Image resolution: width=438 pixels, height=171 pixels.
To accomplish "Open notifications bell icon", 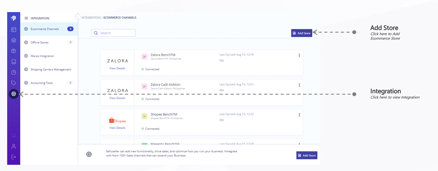I will pyautogui.click(x=13, y=136).
